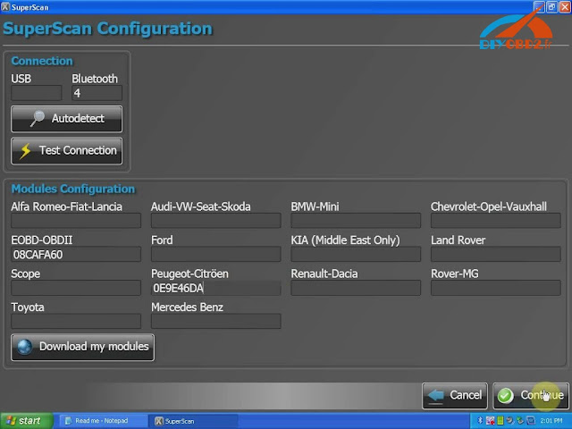572x429 pixels.
Task: Click the Audi-VW-Seat-Skoda key field
Action: pyautogui.click(x=216, y=221)
